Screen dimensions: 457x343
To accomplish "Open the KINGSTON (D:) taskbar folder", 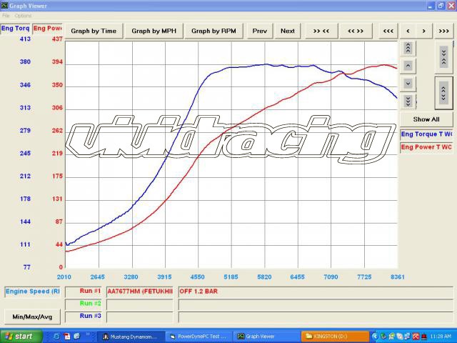I will coord(335,337).
